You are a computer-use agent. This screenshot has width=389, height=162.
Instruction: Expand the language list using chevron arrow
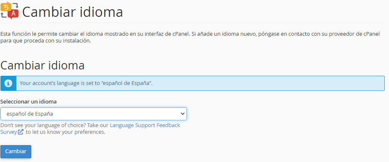pyautogui.click(x=183, y=114)
